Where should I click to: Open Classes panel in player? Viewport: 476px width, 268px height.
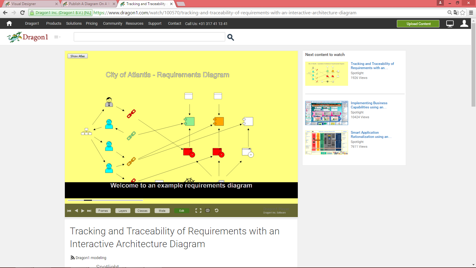(x=143, y=211)
